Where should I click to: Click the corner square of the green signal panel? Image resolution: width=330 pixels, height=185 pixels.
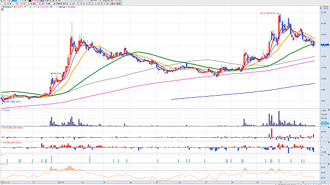[x=328, y=154]
